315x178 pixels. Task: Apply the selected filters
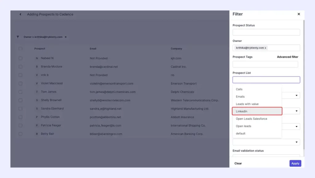(295, 163)
